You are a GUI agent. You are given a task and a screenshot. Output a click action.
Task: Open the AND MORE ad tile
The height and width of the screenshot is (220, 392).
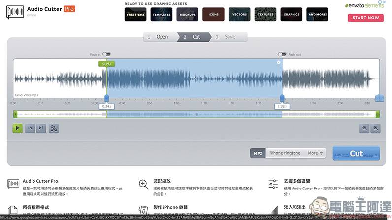[318, 14]
